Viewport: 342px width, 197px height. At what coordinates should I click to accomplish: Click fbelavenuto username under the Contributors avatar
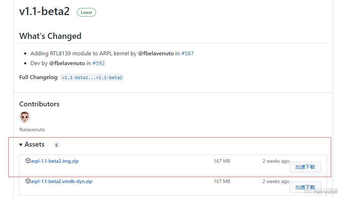pos(32,129)
